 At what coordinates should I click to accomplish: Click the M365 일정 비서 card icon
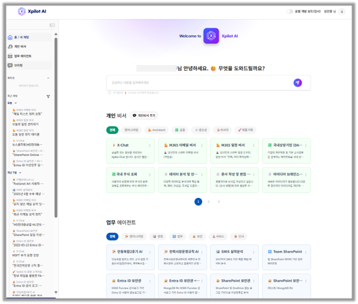click(218, 145)
